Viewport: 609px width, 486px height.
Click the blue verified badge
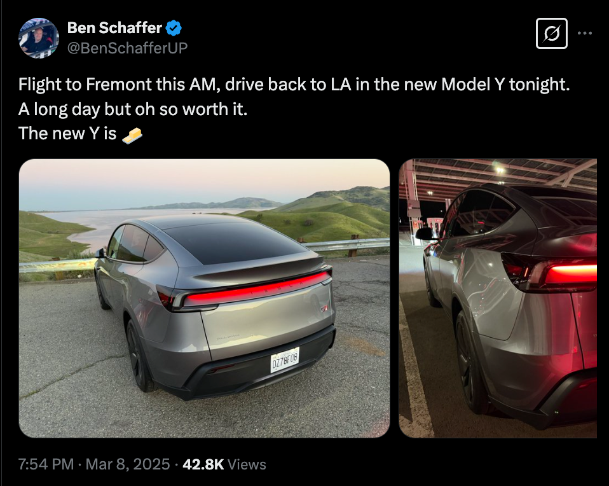tap(174, 28)
